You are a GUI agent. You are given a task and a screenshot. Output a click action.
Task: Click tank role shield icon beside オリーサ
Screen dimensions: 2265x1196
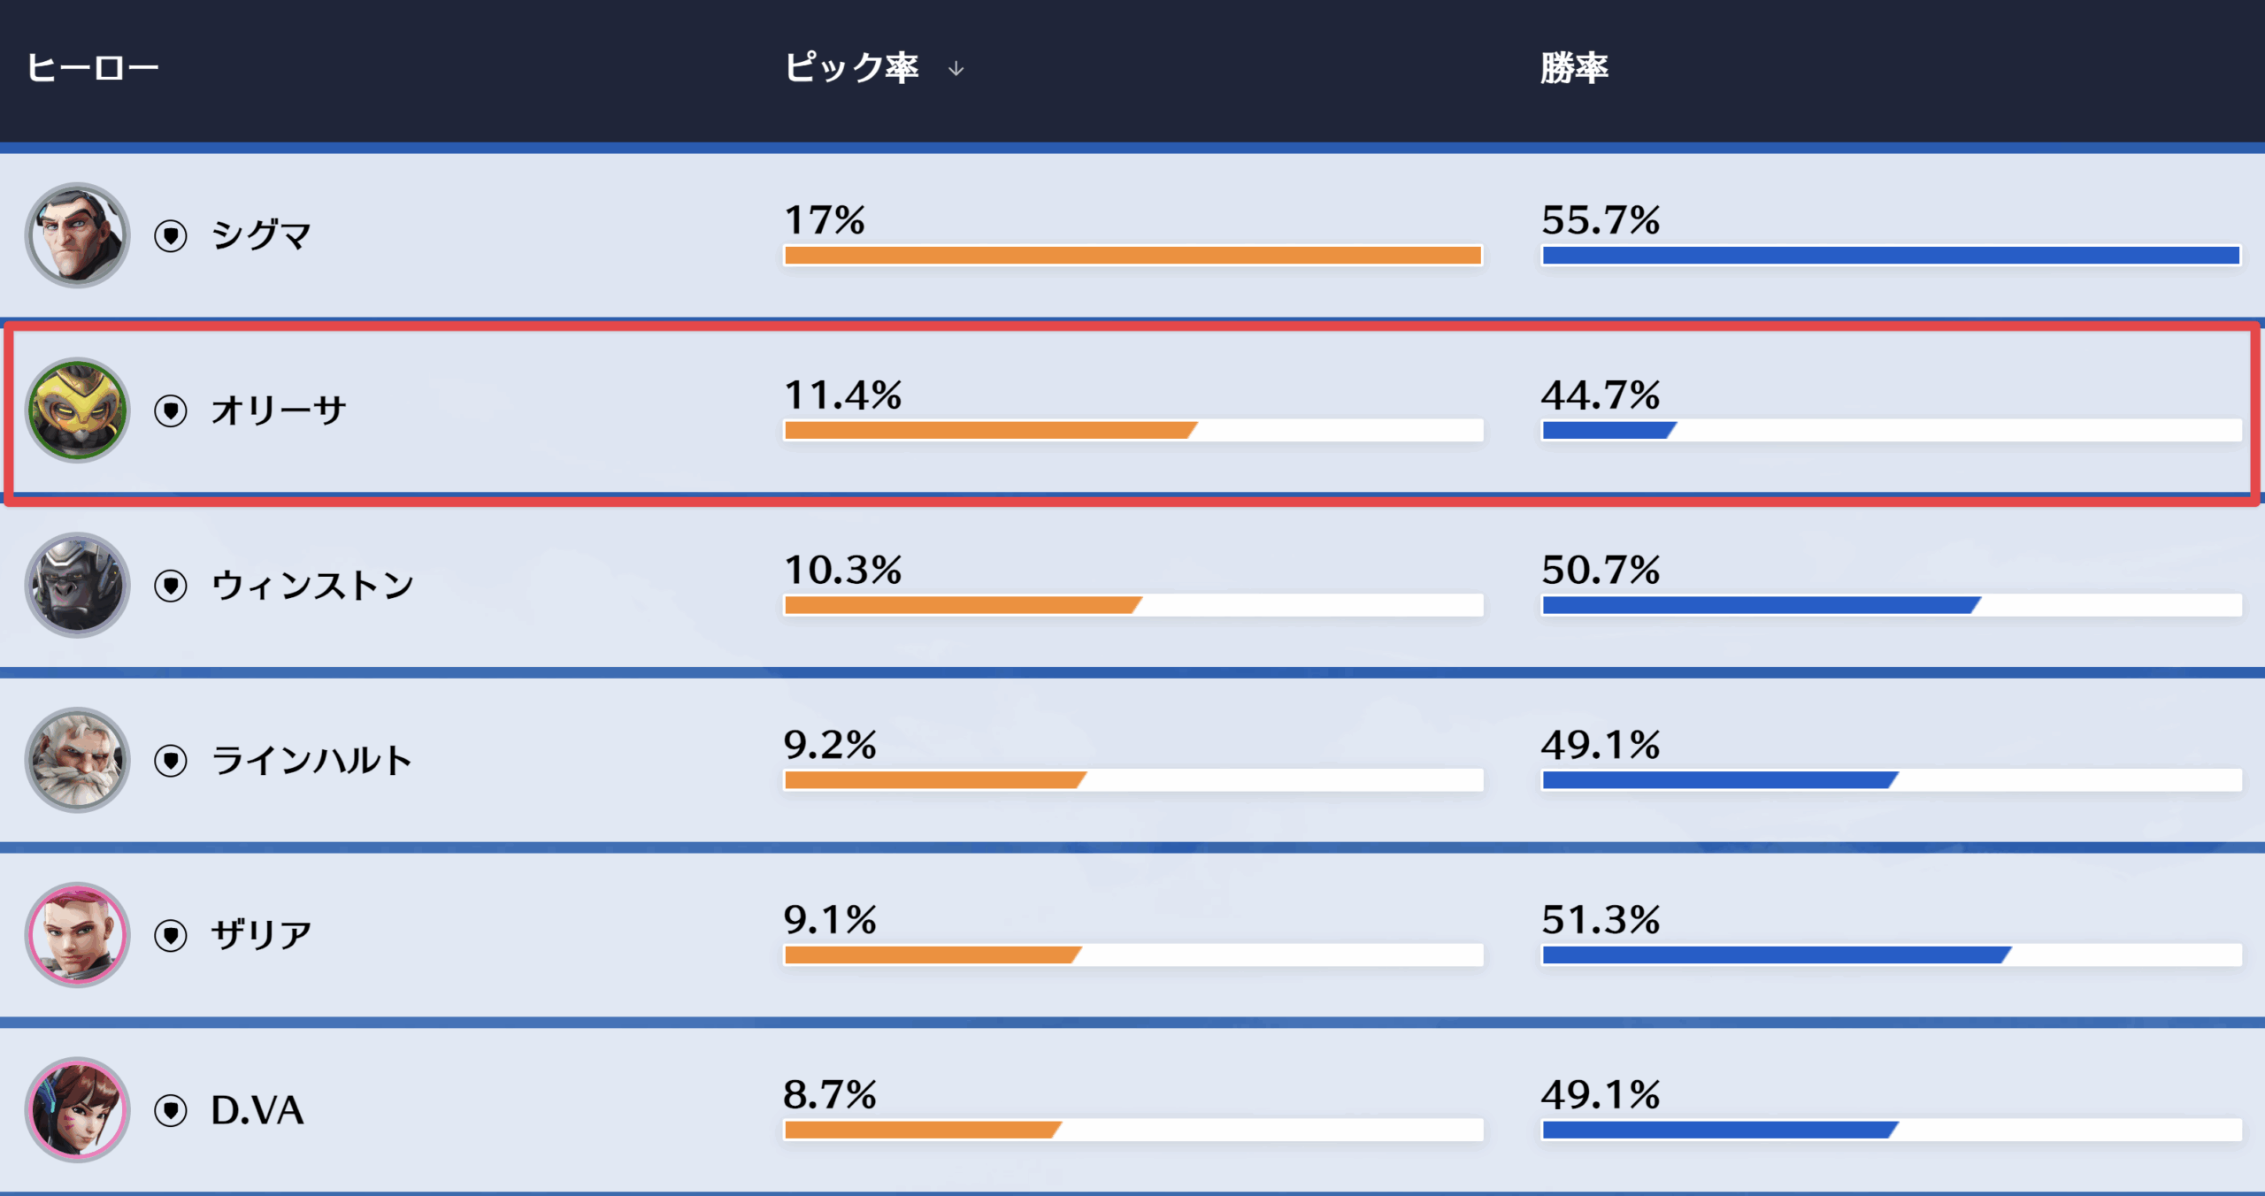click(171, 410)
